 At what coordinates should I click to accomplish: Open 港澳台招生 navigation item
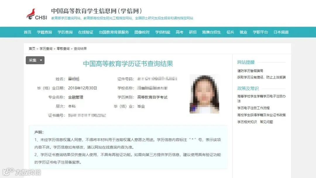[212, 32]
